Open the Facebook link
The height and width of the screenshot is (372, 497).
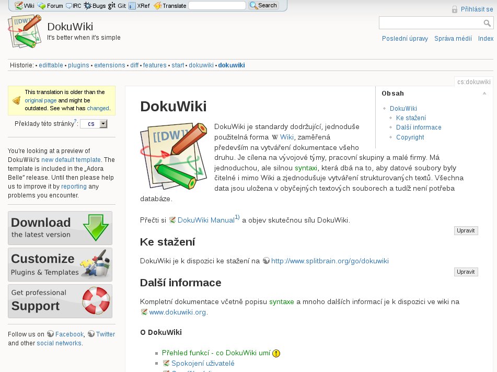70,334
